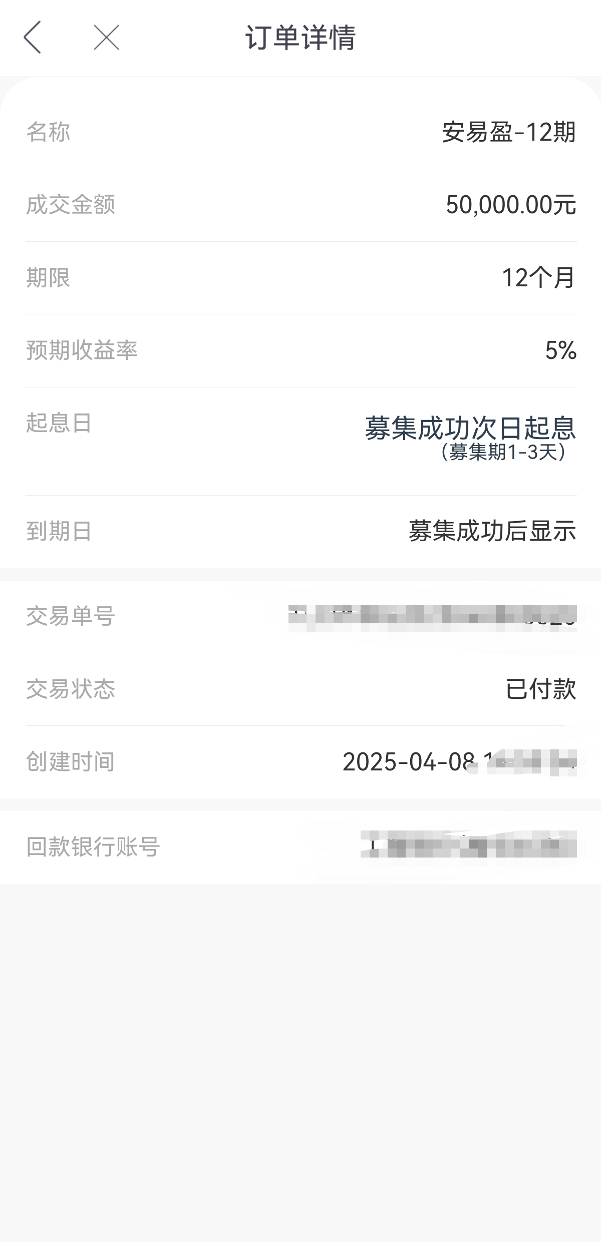Tap the 到期日 row label
Viewport: 601px width, 1242px height.
[59, 531]
